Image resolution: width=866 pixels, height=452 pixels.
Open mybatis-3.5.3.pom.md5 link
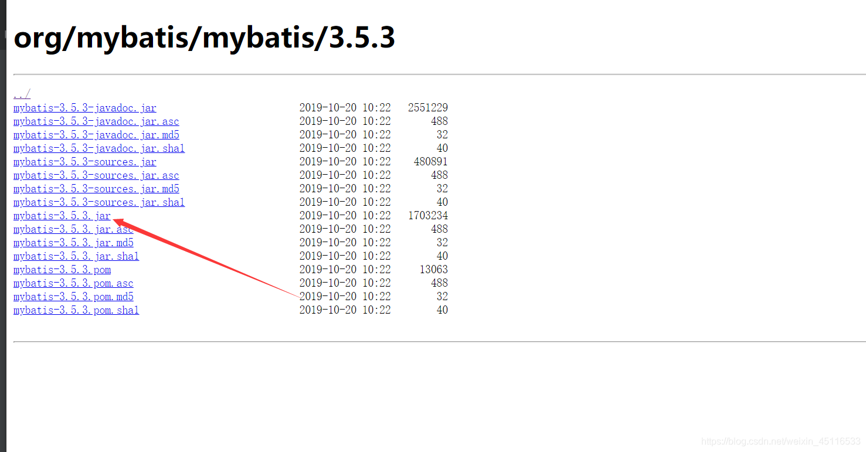pyautogui.click(x=73, y=297)
